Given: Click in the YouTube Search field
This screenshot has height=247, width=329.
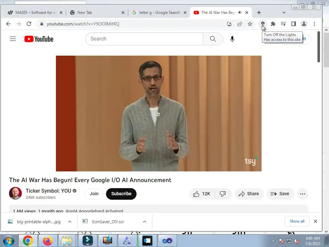Looking at the screenshot, I should tap(145, 39).
